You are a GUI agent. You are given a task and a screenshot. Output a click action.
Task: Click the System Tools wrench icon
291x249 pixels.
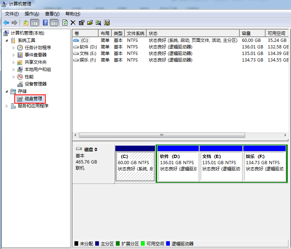(13, 40)
